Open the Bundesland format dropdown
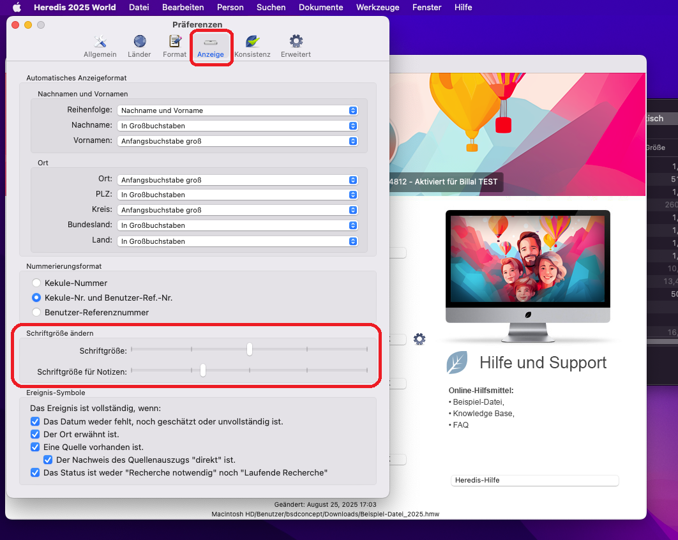Screen dimensions: 678x540 237,225
